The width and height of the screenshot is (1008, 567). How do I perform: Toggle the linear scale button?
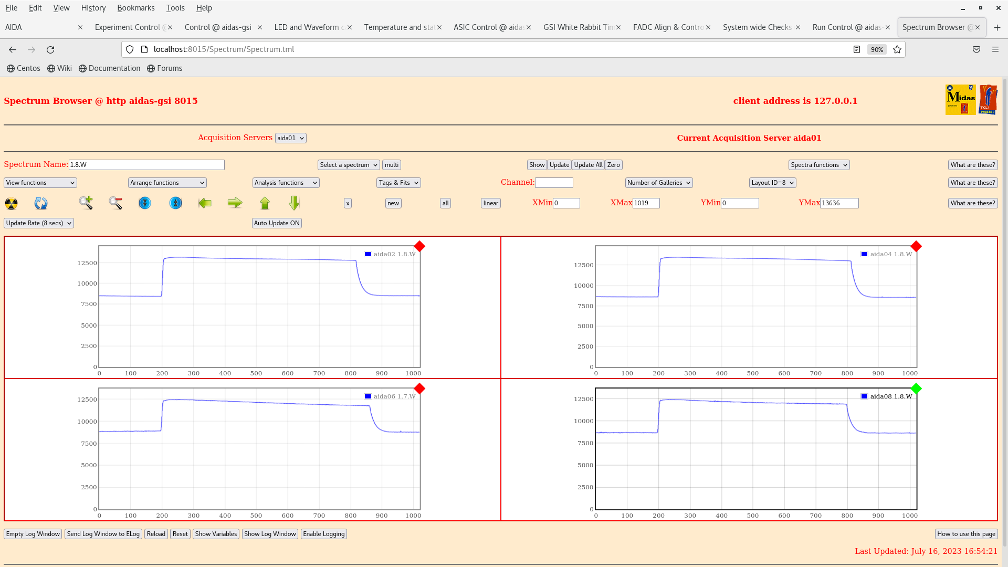point(490,203)
